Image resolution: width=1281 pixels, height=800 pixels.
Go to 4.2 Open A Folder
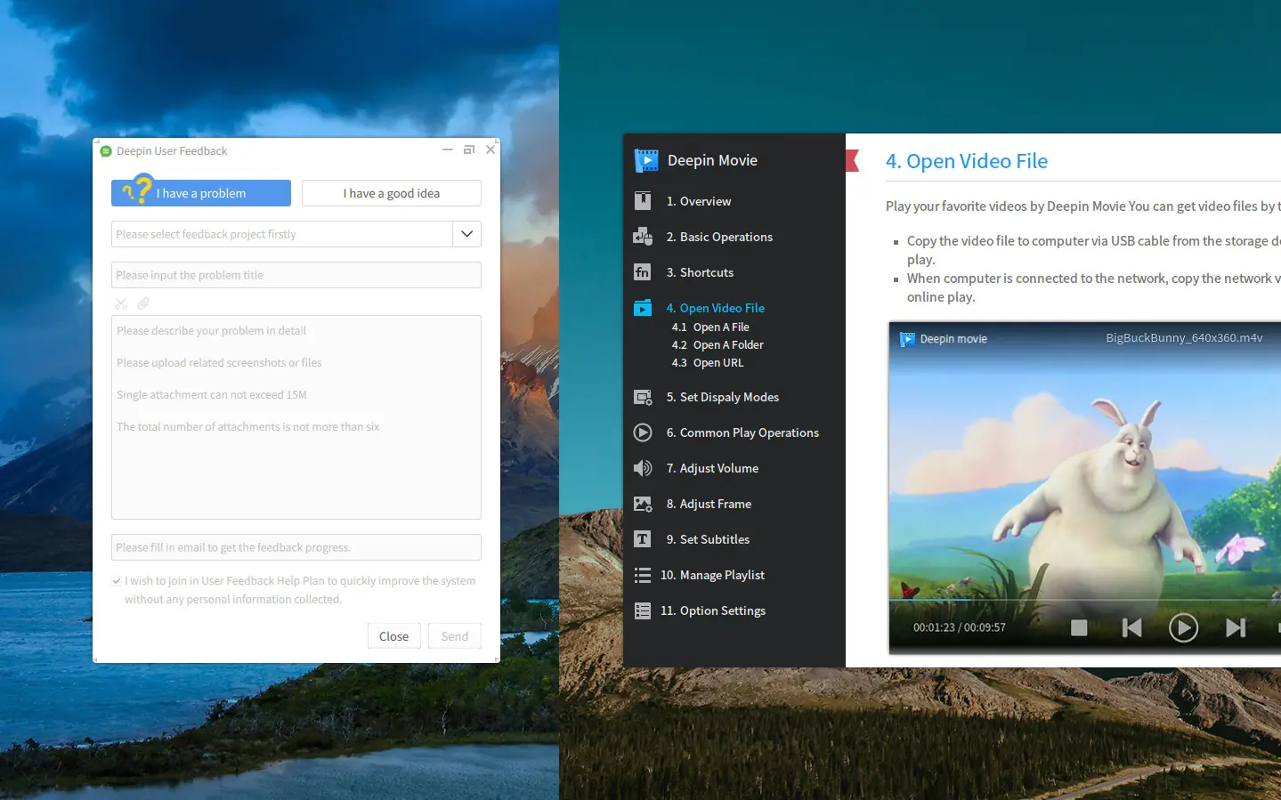718,345
